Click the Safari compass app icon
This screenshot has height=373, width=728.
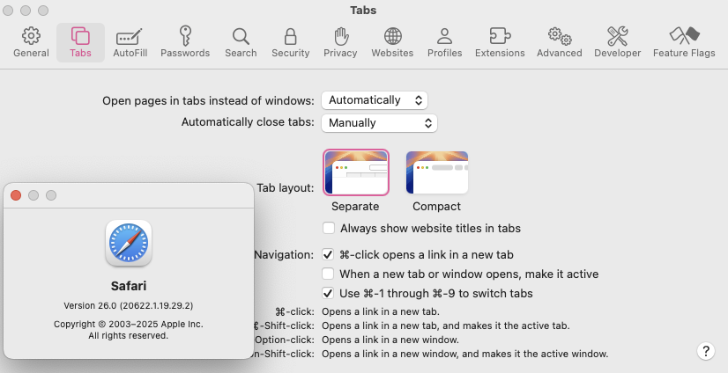pyautogui.click(x=129, y=244)
